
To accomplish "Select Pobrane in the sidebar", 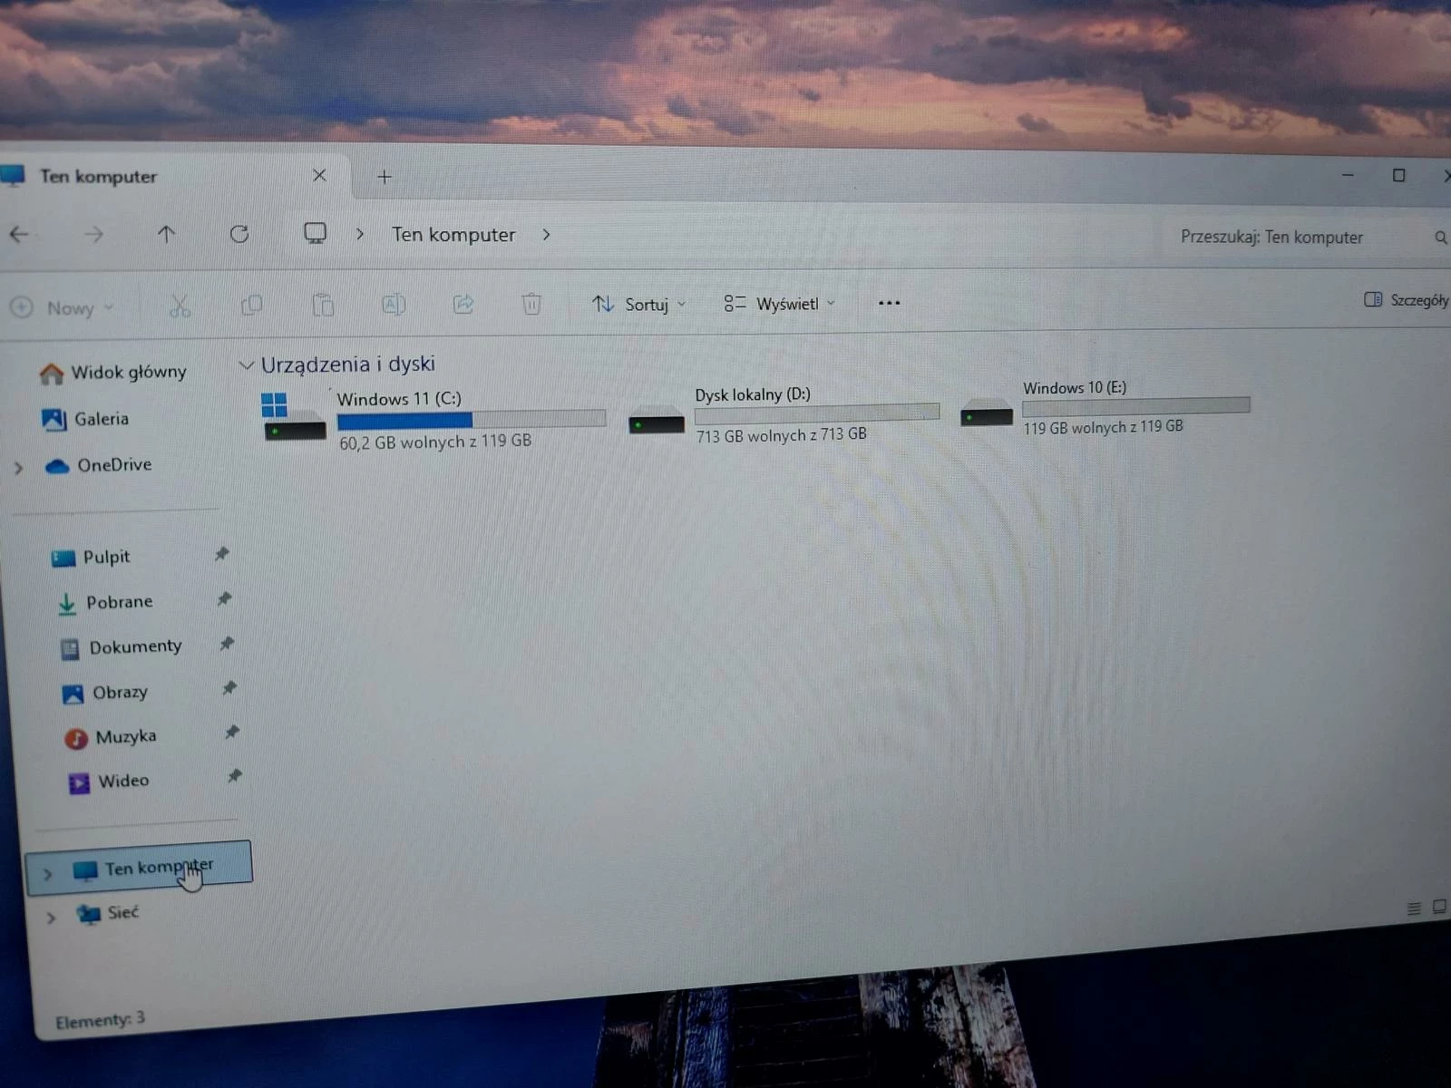I will point(119,602).
